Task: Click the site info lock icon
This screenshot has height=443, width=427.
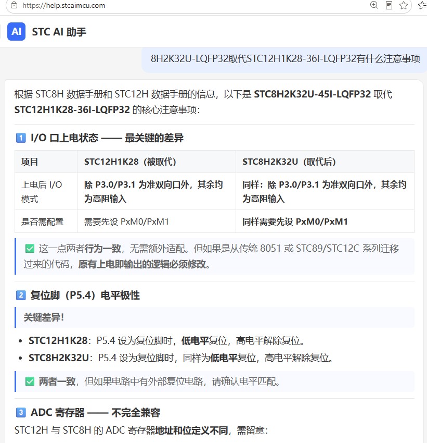Action: pos(14,5)
